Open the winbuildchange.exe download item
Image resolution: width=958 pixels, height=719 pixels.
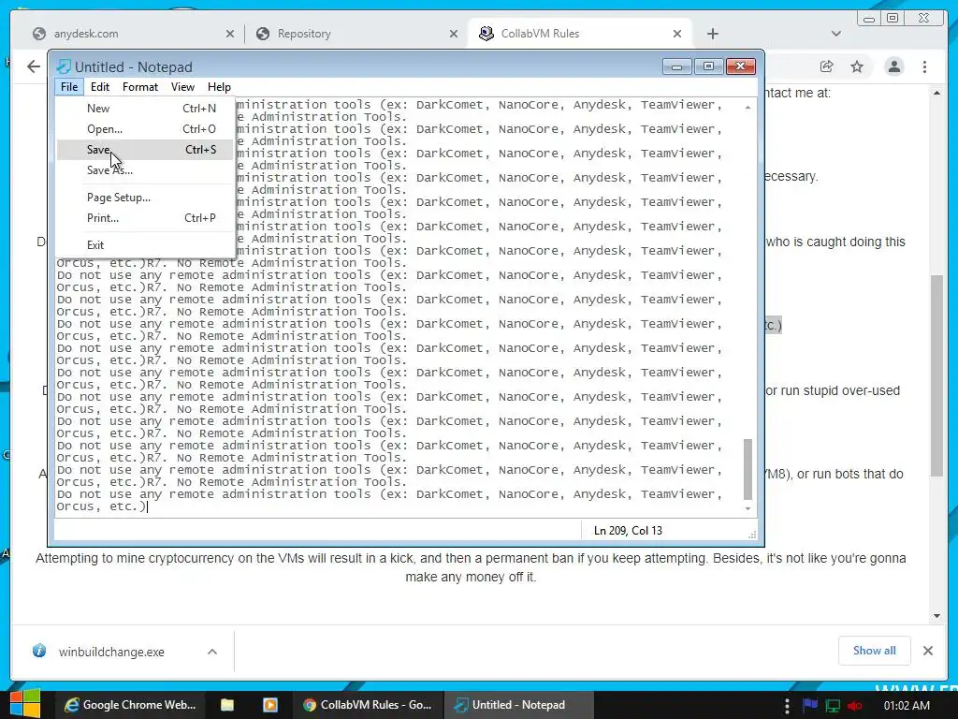pos(111,652)
